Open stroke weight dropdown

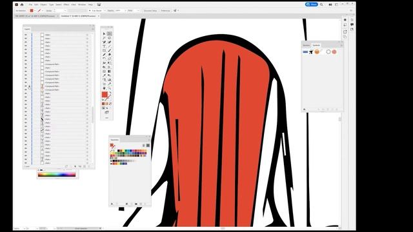click(65, 10)
